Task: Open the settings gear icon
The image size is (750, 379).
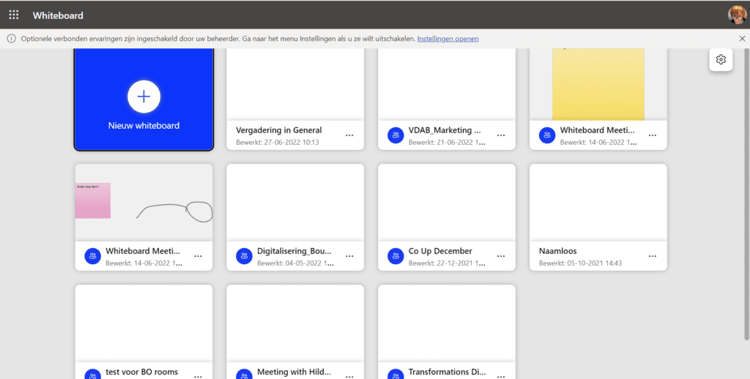Action: 721,59
